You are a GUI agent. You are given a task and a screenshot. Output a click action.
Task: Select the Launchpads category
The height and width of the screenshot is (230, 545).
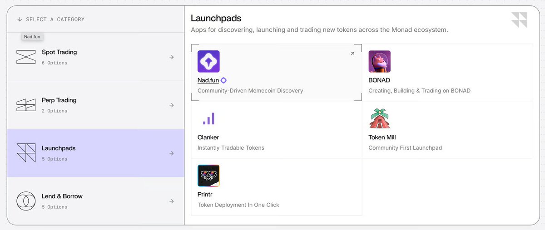95,153
